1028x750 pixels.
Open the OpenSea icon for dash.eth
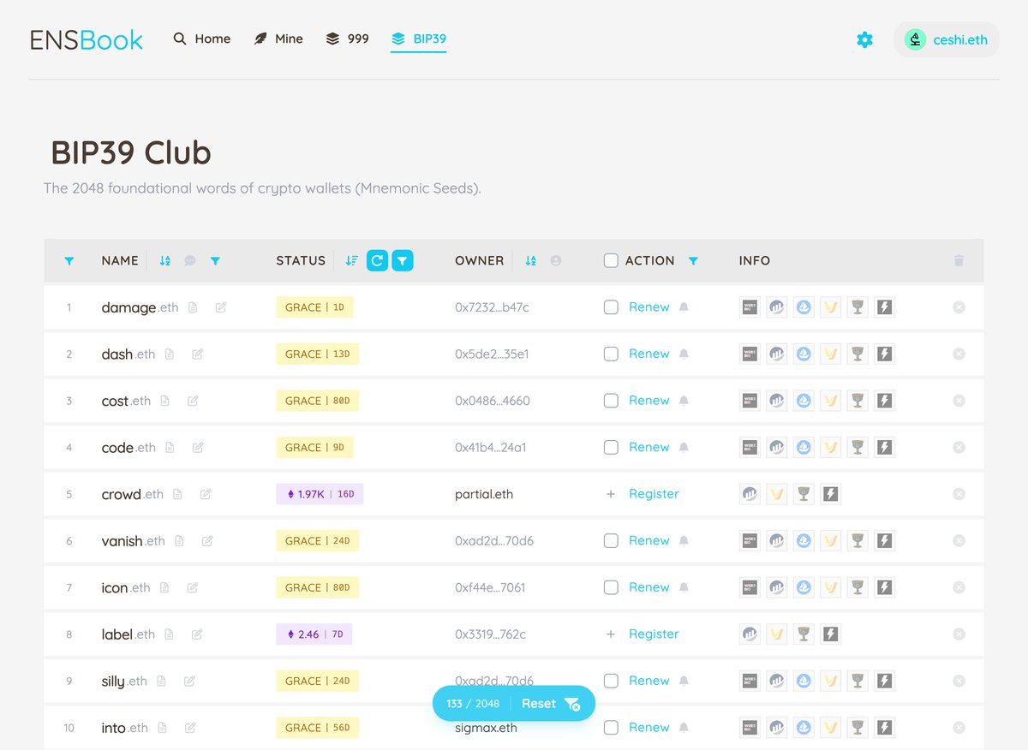[x=804, y=354]
